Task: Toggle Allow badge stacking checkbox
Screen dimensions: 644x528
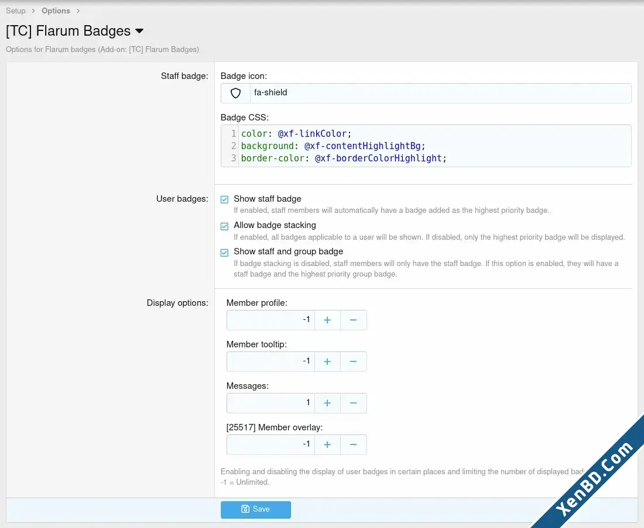Action: 224,226
